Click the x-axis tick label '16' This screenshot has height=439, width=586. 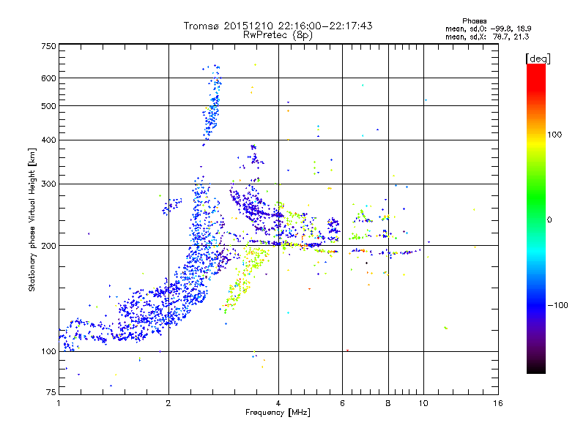[x=498, y=403]
